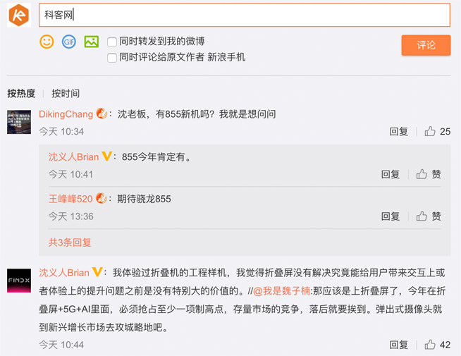Viewport: 461px width, 356px height.
Task: Open the emoji picker smiley icon
Action: coord(47,42)
